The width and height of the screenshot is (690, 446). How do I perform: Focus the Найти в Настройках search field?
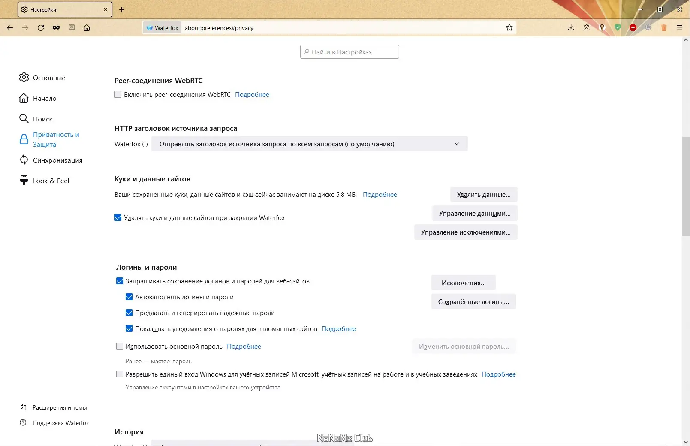coord(350,52)
